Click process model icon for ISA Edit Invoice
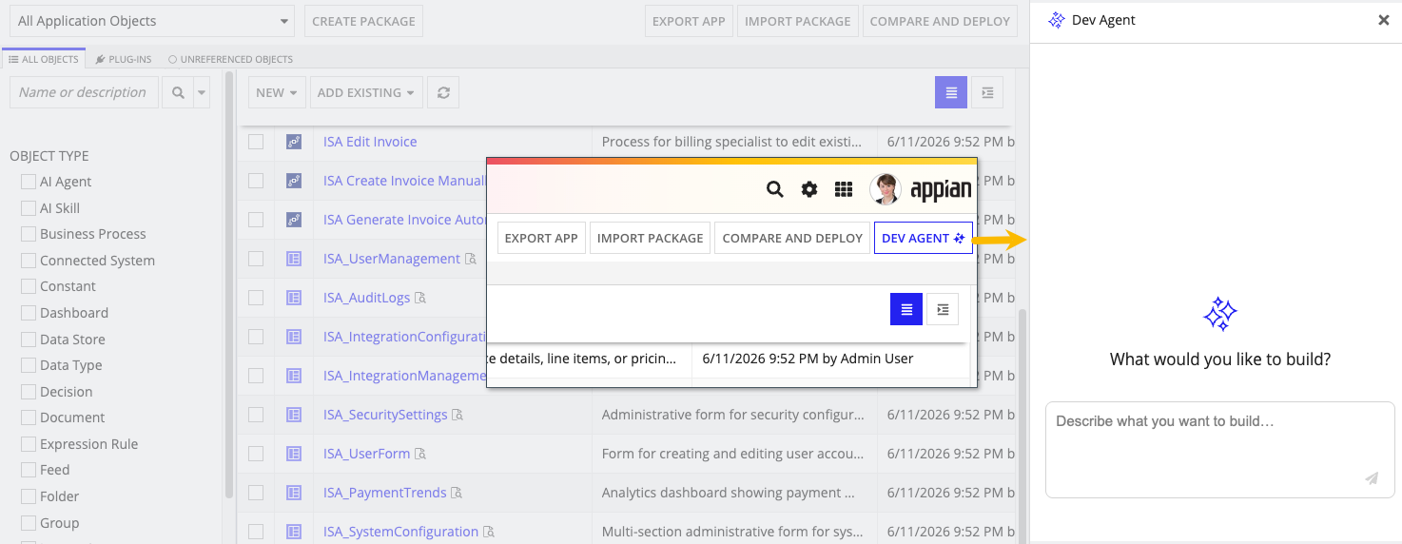This screenshot has width=1402, height=544. pyautogui.click(x=294, y=142)
